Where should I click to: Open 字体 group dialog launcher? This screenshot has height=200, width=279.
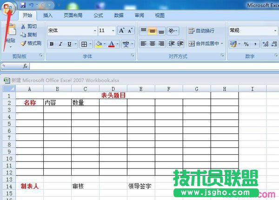pos(133,55)
